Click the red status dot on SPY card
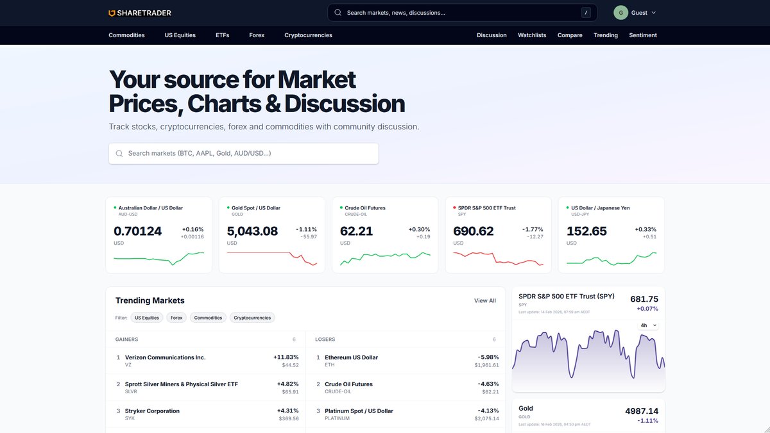 (455, 208)
